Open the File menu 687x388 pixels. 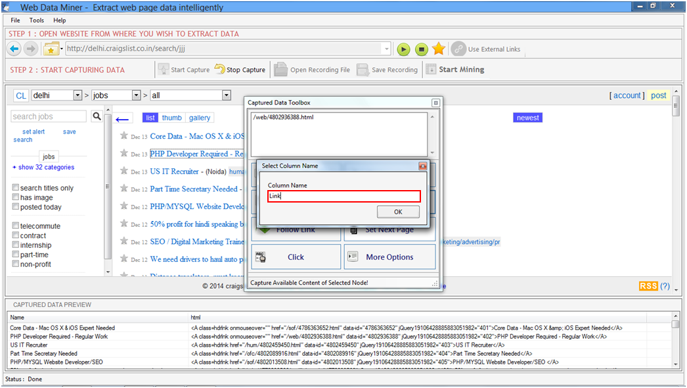click(x=15, y=20)
